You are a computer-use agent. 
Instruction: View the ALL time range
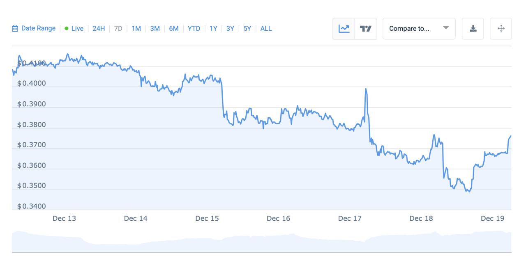pos(266,28)
